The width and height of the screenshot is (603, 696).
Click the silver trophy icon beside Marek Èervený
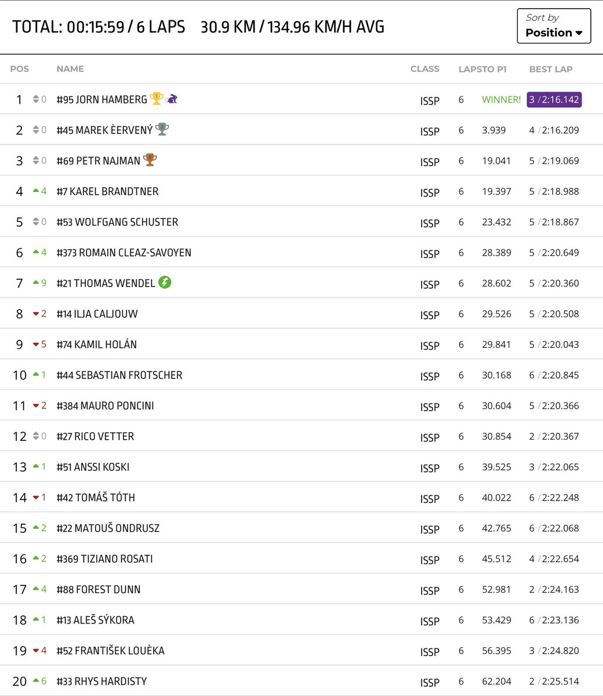coord(162,129)
